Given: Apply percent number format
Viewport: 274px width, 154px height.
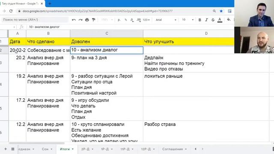Looking at the screenshot, I should [125, 20].
